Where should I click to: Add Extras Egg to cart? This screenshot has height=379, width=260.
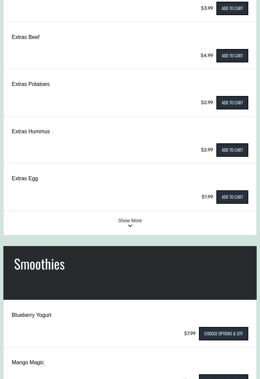(232, 197)
